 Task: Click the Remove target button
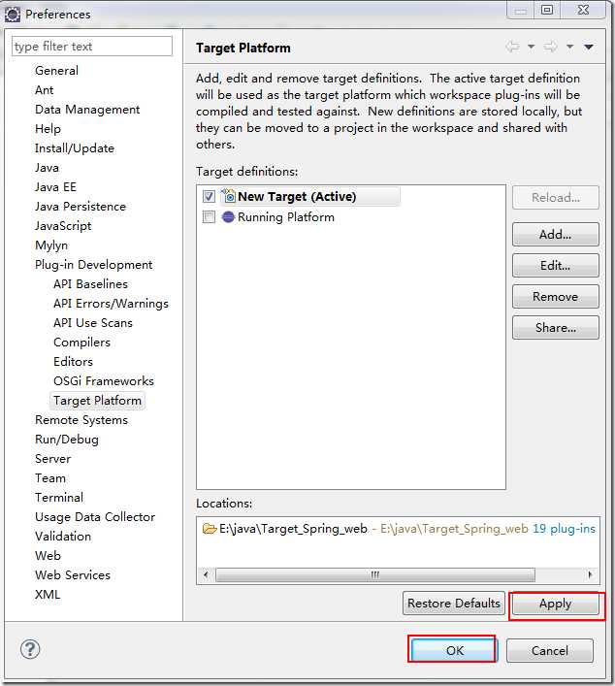click(x=556, y=297)
